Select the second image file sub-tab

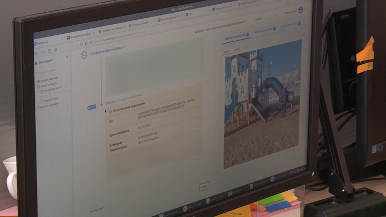pyautogui.click(x=237, y=50)
